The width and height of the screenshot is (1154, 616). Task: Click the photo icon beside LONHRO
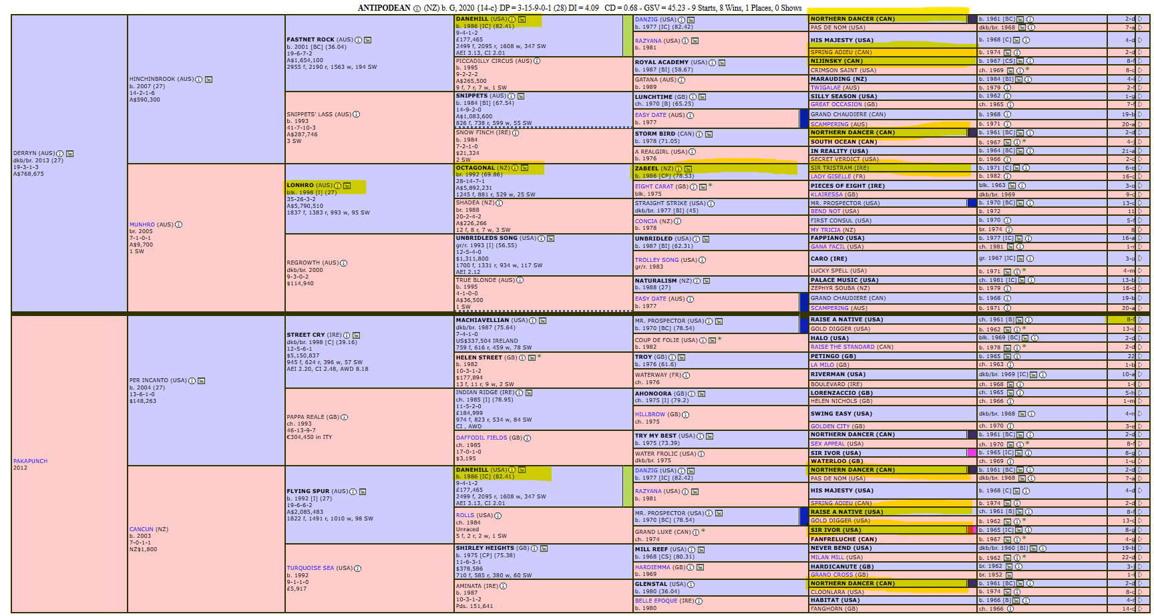(x=347, y=186)
